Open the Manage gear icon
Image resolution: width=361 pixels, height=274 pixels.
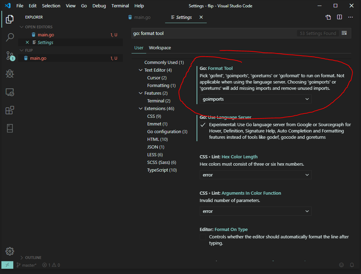coord(10,251)
